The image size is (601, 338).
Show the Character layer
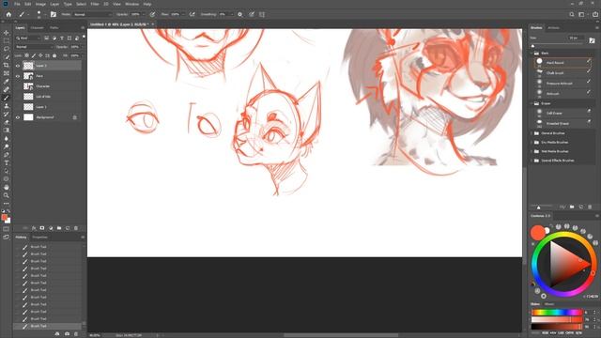(x=18, y=86)
